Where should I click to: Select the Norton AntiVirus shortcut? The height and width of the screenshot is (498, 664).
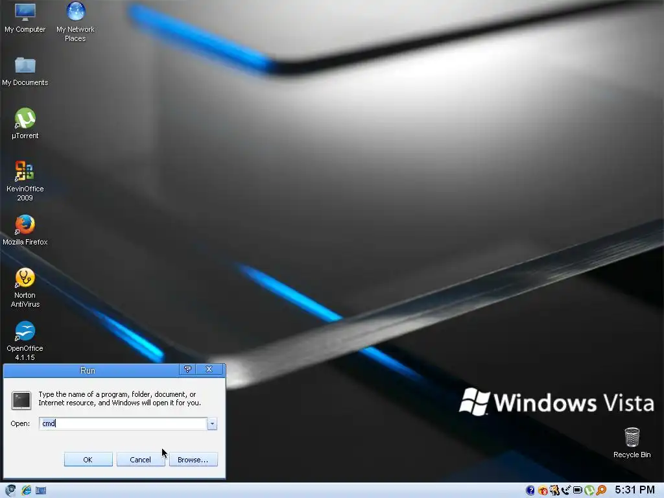point(25,288)
